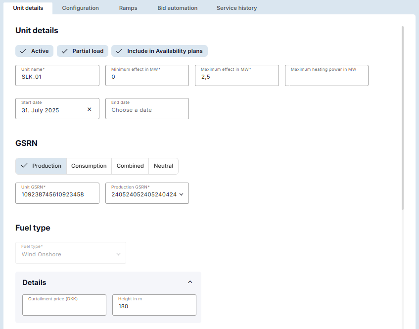Toggle the Partial load chip
This screenshot has width=419, height=329.
point(83,51)
